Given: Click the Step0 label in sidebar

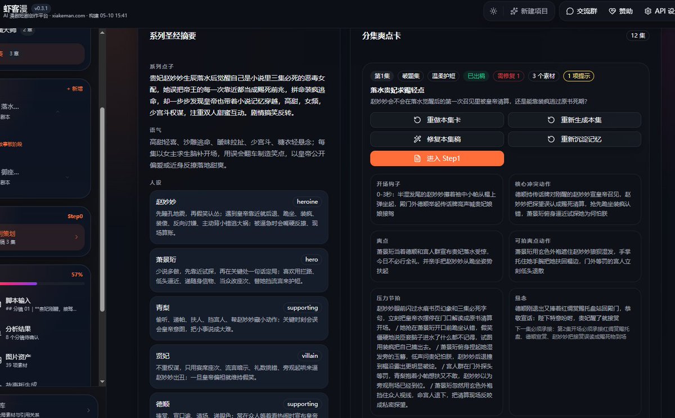Looking at the screenshot, I should 75,216.
